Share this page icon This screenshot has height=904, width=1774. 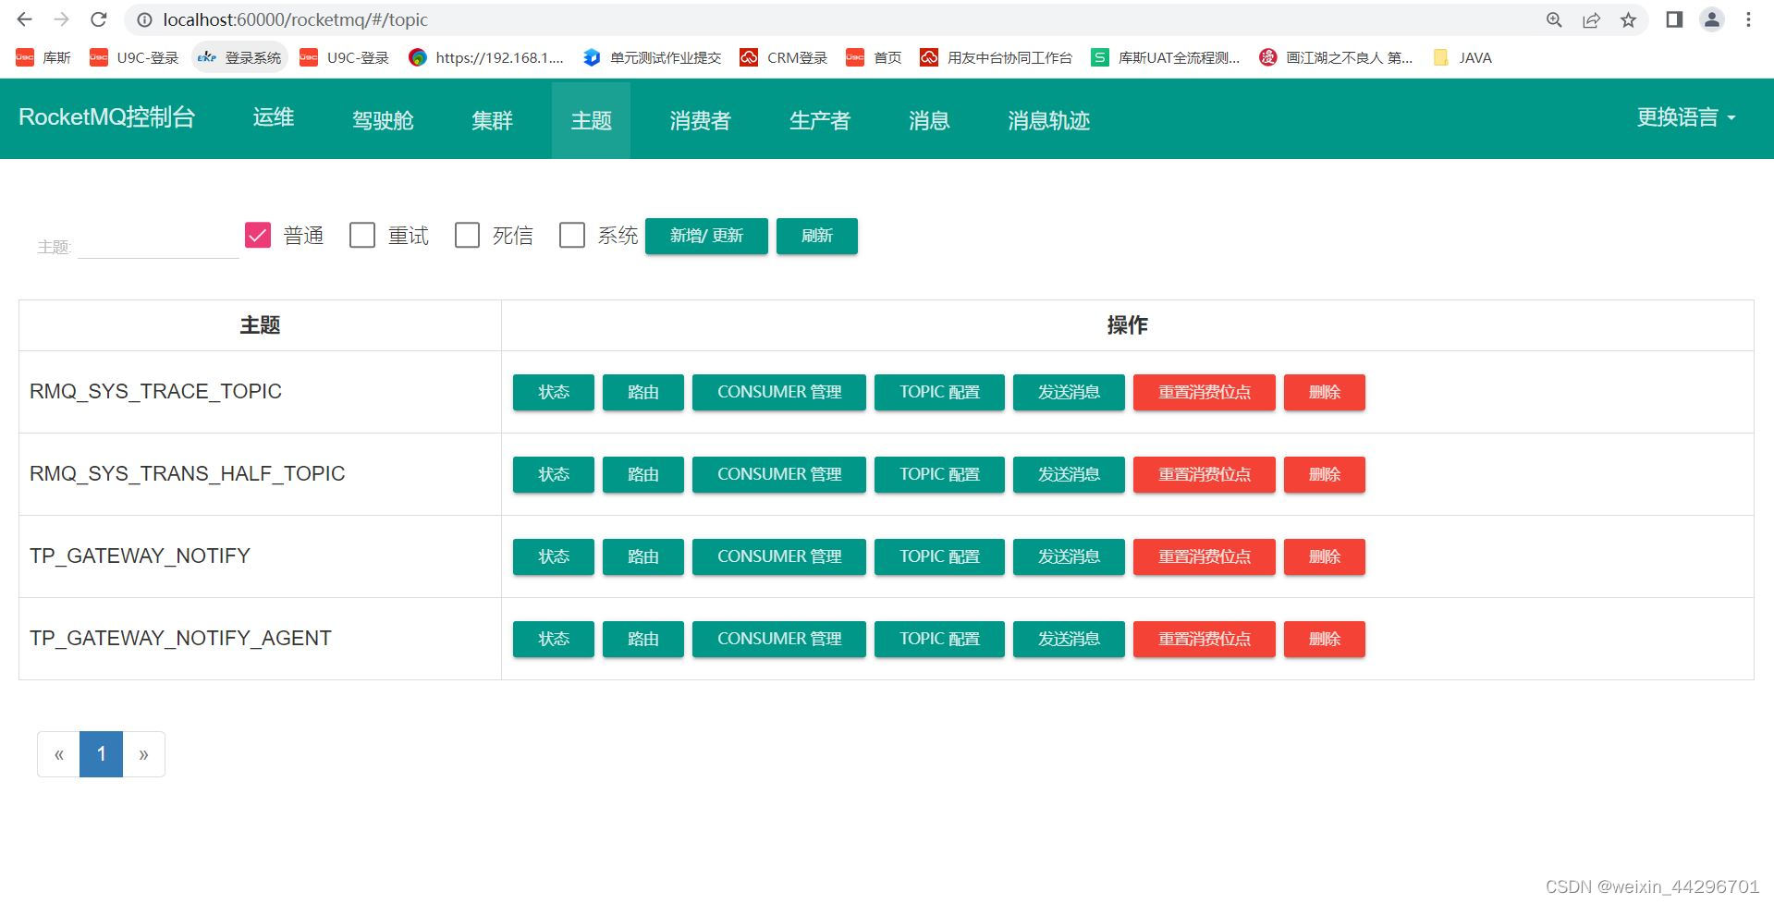1591,19
